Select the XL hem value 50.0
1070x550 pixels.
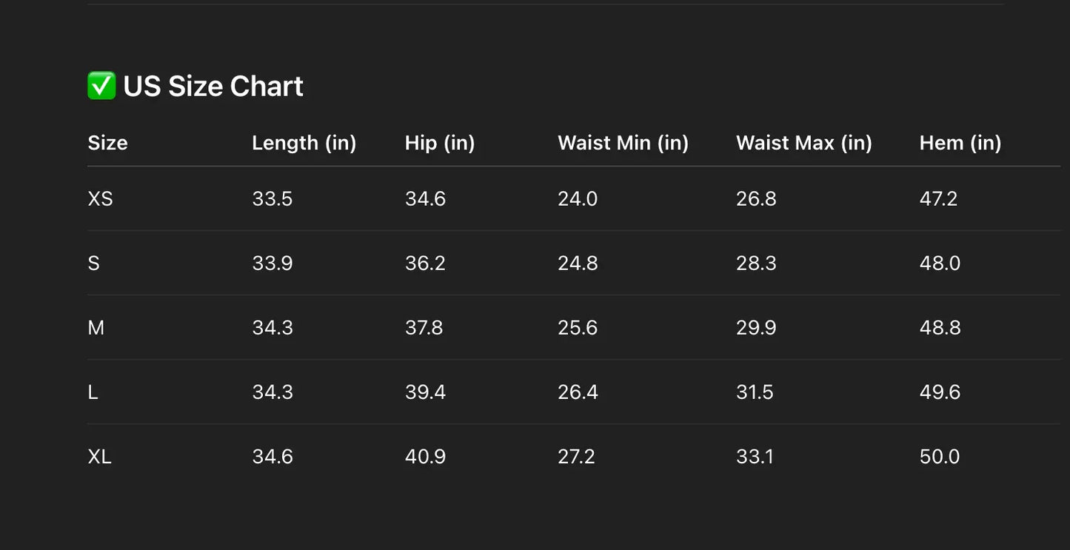pyautogui.click(x=939, y=457)
